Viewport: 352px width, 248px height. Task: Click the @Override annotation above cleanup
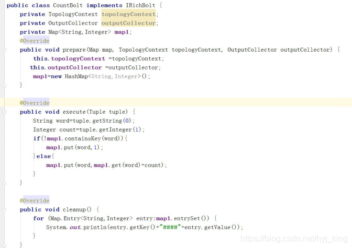tap(35, 200)
